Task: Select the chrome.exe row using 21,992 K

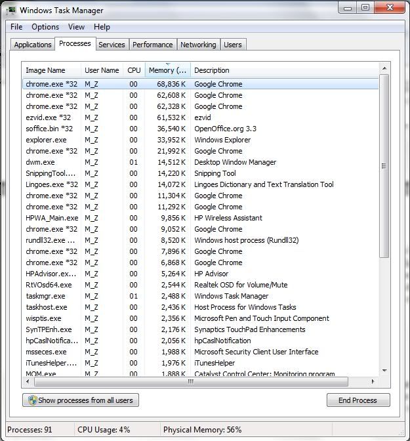Action: point(200,151)
